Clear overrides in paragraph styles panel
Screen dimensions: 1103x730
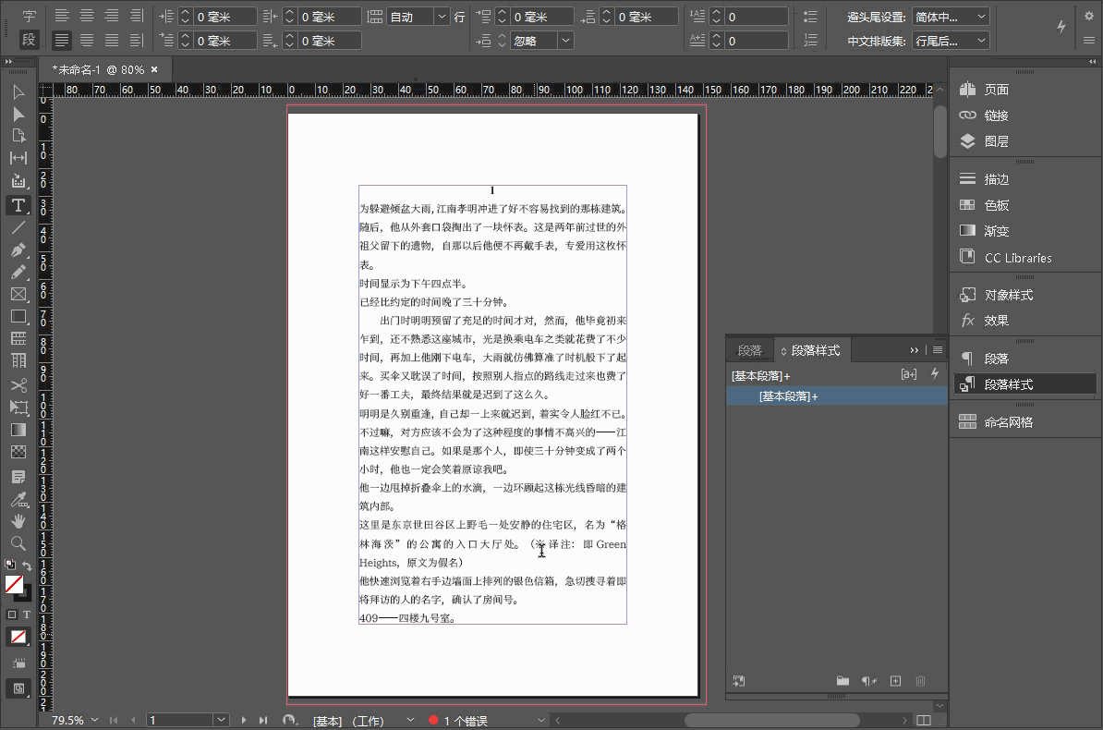(868, 681)
